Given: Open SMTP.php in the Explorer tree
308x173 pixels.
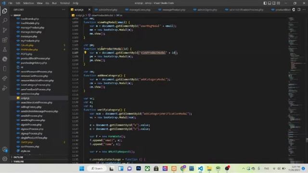Looking at the screenshot, I should 27,142.
